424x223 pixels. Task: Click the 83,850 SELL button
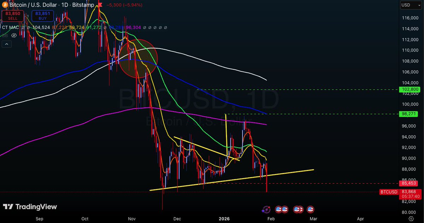coord(13,16)
